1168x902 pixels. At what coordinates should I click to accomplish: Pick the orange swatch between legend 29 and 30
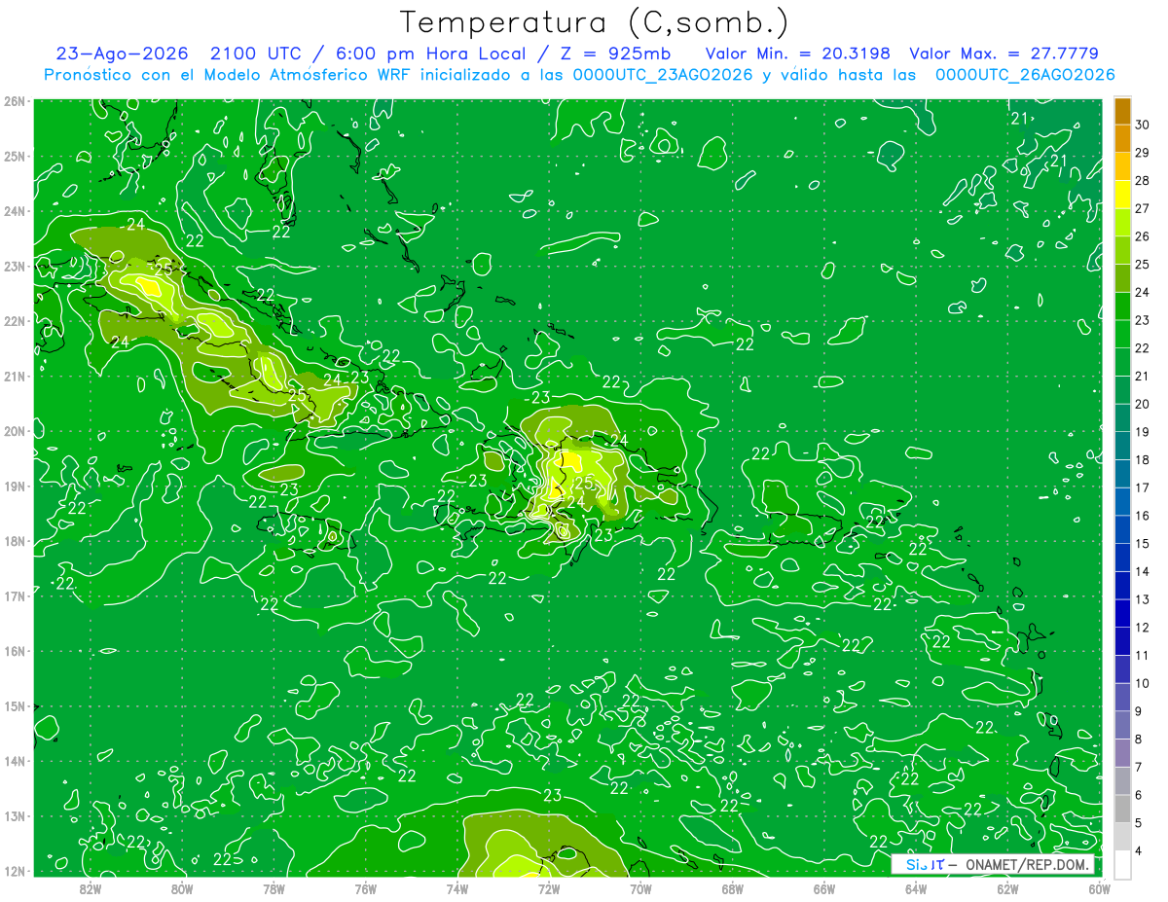1122,138
